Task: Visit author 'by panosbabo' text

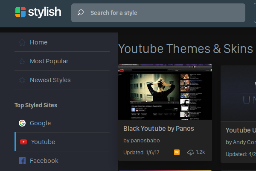Action: (x=142, y=141)
